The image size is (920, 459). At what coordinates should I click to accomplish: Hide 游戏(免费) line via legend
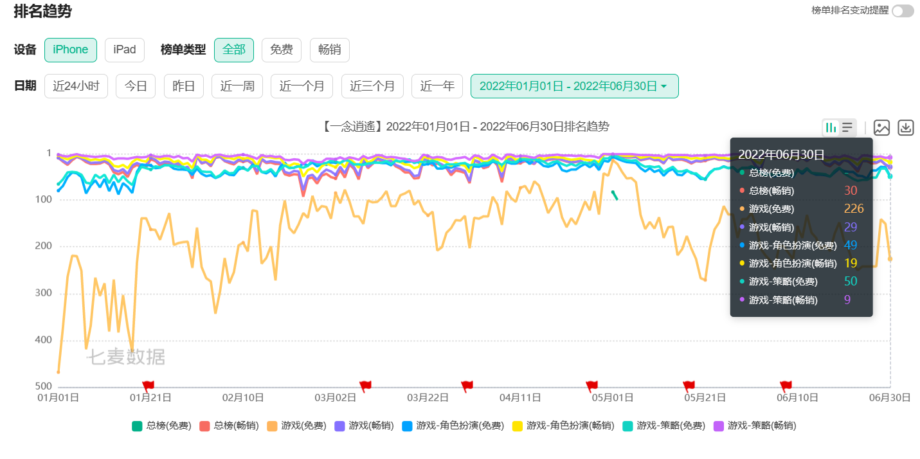pos(296,426)
